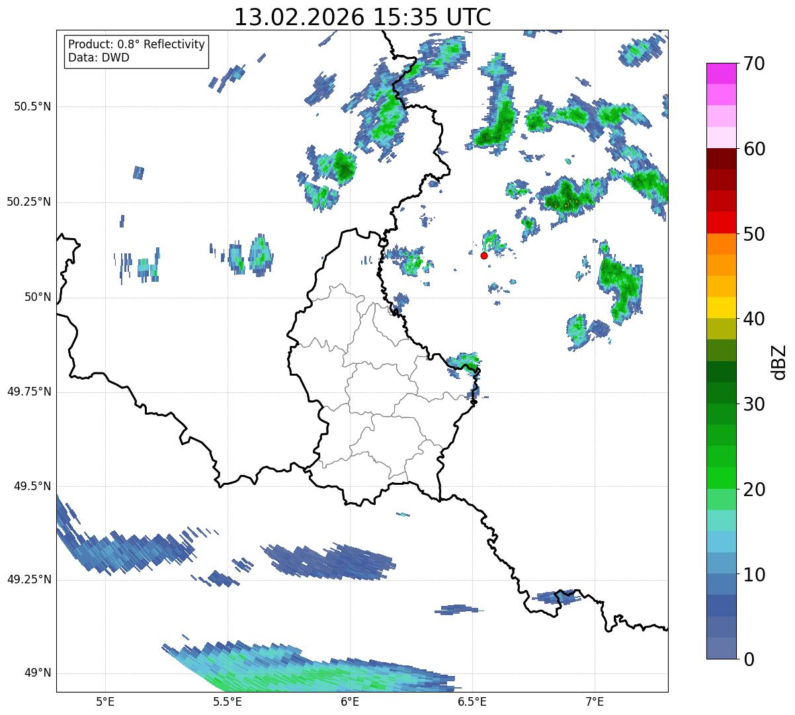Click the longitude label 6.5°E
This screenshot has height=715, width=795.
coord(472,702)
